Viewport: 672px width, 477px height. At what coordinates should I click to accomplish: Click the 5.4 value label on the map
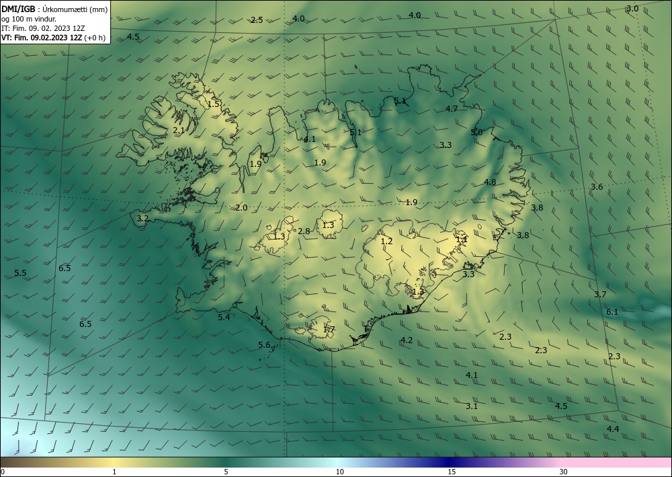224,318
